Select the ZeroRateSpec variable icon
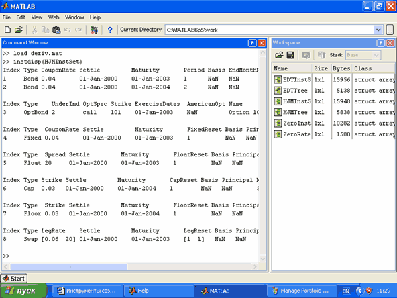This screenshot has width=397, height=298. (278, 134)
